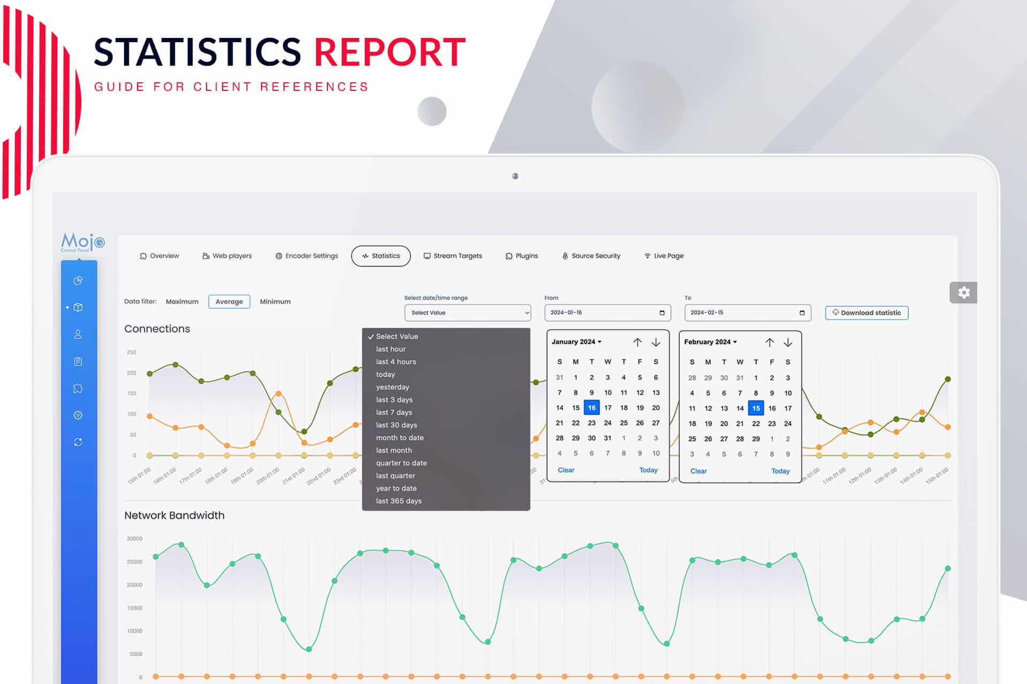The height and width of the screenshot is (684, 1027).
Task: Select highlighted February 15 date
Action: point(756,408)
